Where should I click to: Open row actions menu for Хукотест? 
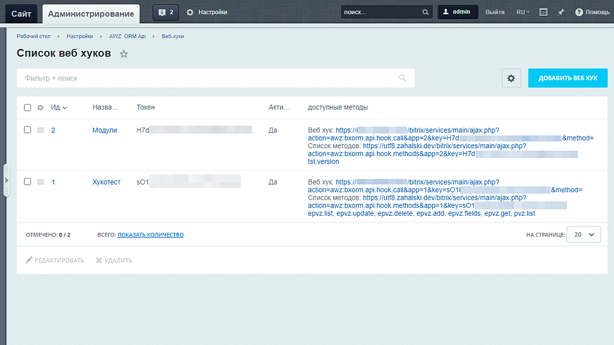pos(41,182)
